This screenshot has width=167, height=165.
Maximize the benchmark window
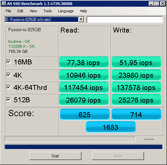click(157, 4)
